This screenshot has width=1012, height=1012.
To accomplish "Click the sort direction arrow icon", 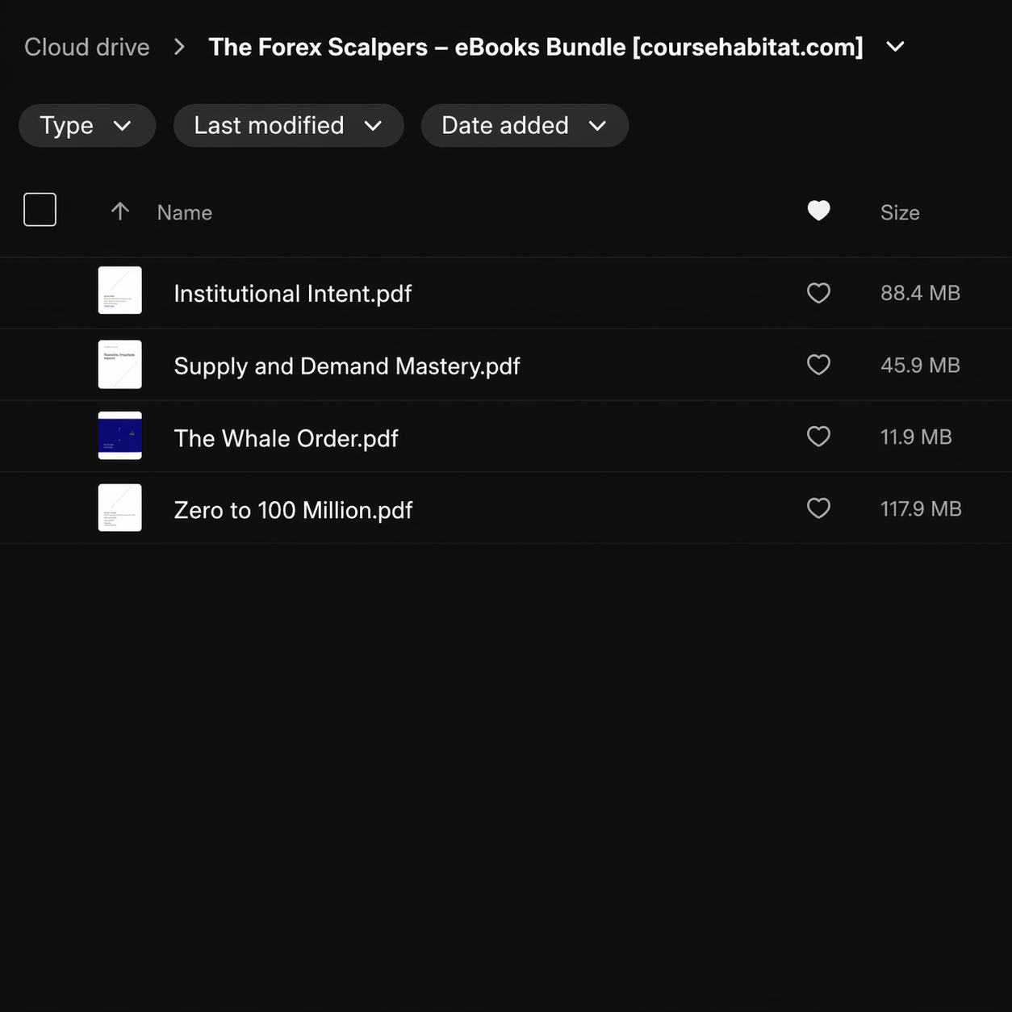I will [x=120, y=211].
